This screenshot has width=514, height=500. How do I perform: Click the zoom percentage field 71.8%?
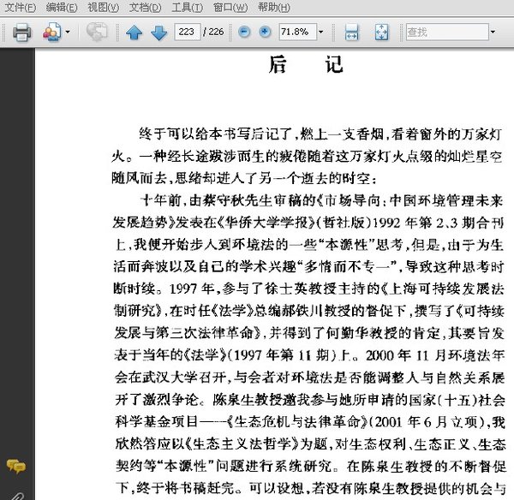pyautogui.click(x=297, y=32)
